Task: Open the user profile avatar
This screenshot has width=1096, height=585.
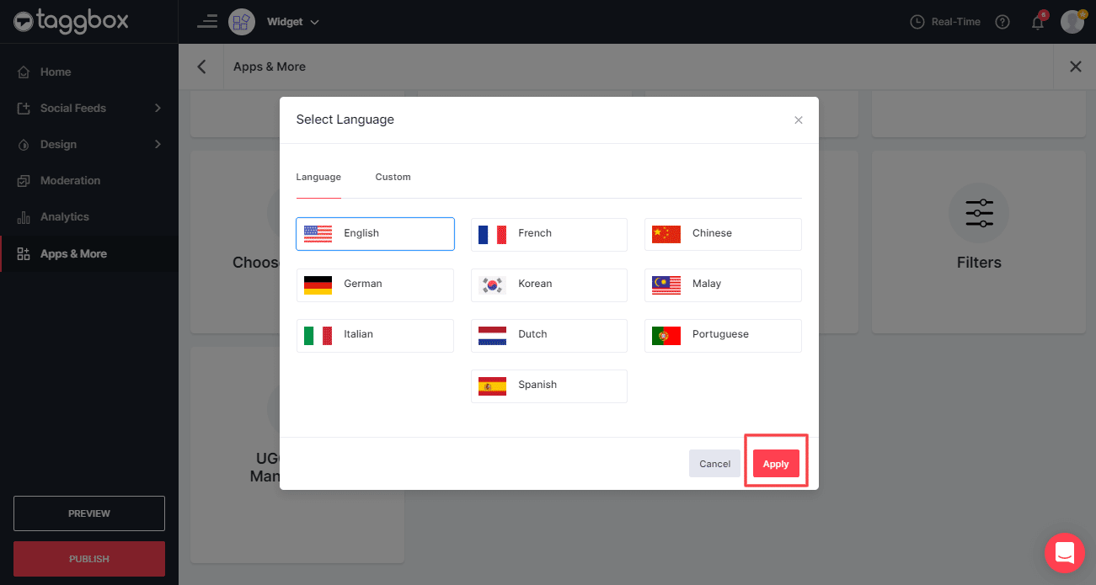Action: click(1072, 22)
